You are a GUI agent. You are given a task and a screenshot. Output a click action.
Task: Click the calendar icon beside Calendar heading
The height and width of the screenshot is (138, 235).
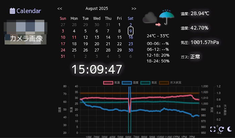[x=12, y=11]
